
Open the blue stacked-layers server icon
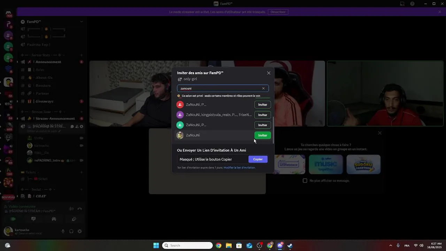(8, 69)
